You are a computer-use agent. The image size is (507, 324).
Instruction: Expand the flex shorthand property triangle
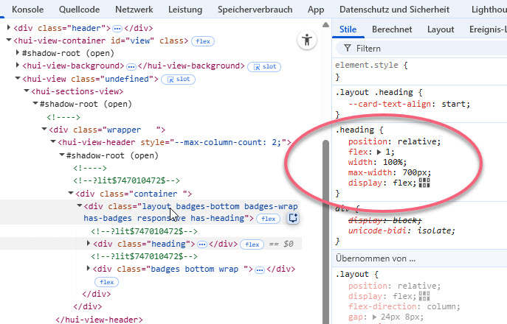[x=378, y=152]
